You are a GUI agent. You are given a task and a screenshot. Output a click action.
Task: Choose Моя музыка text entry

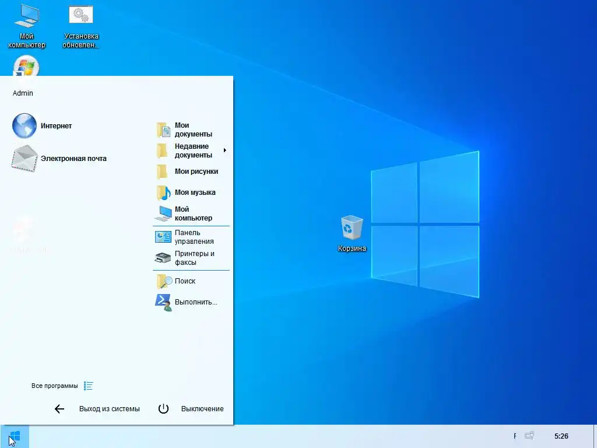coord(195,192)
